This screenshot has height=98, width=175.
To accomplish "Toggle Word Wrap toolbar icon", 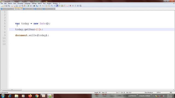I will point(52,6).
